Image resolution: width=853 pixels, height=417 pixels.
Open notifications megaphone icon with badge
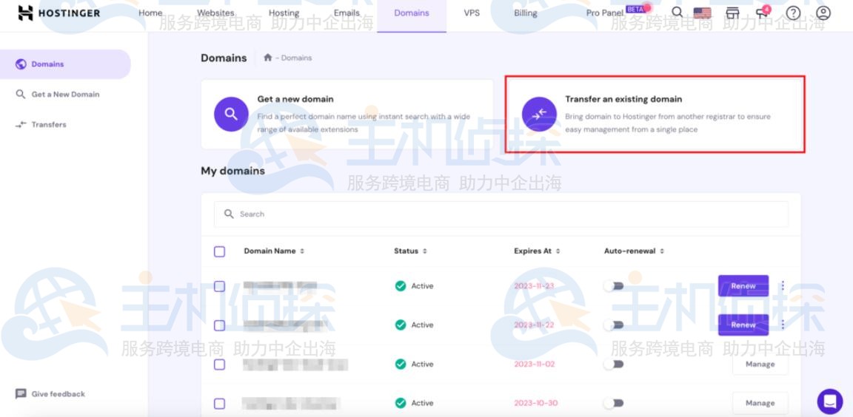[761, 13]
